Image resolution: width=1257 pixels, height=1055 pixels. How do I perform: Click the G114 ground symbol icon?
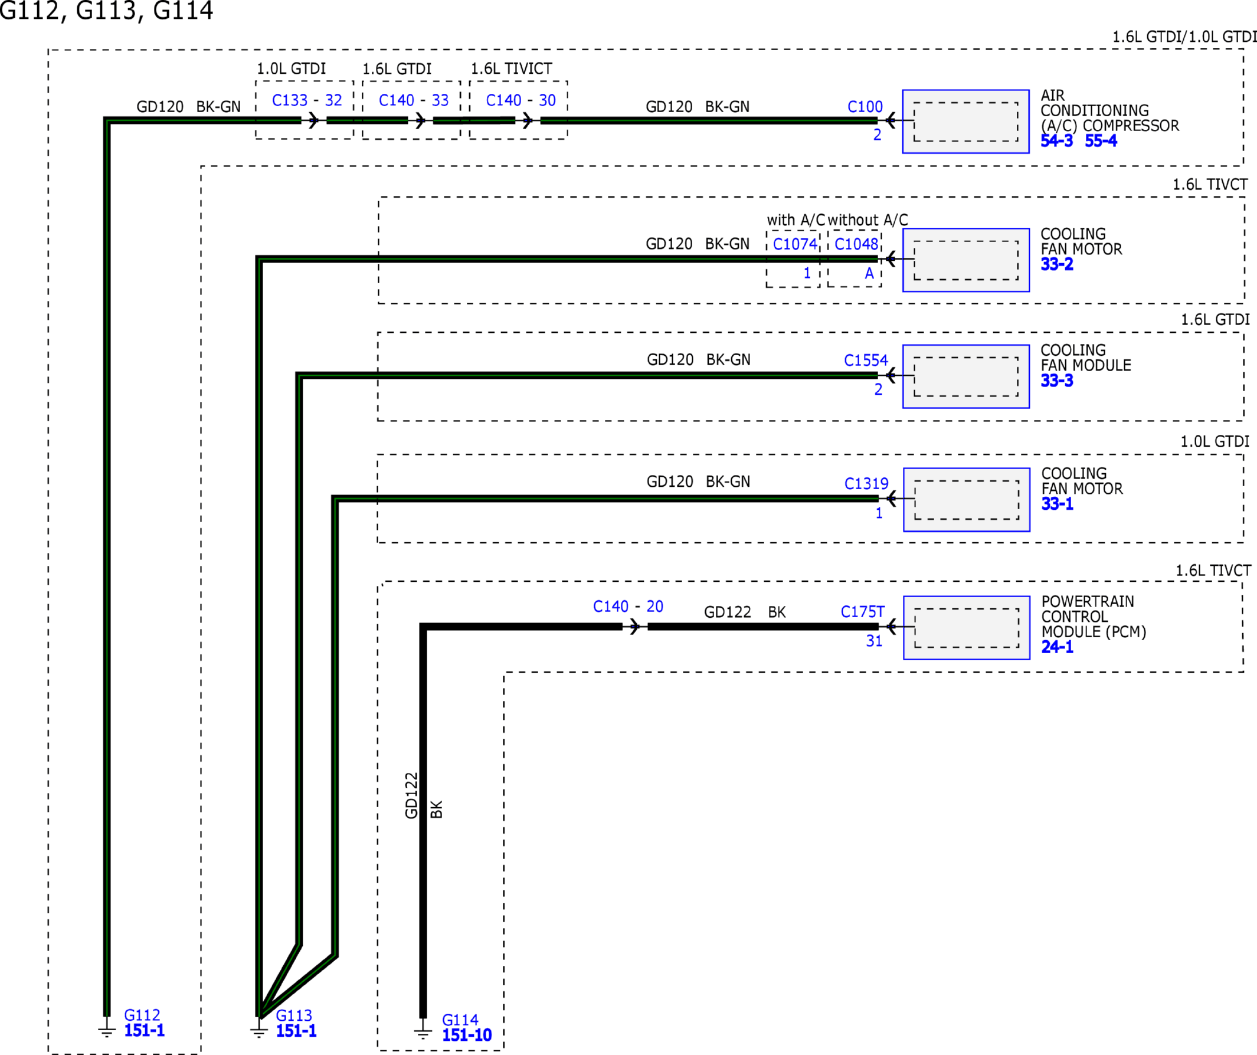423,1031
